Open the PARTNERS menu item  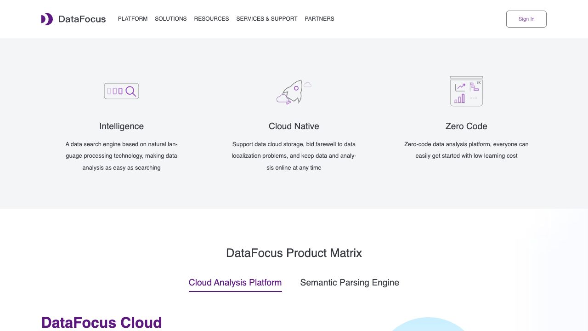pyautogui.click(x=319, y=19)
